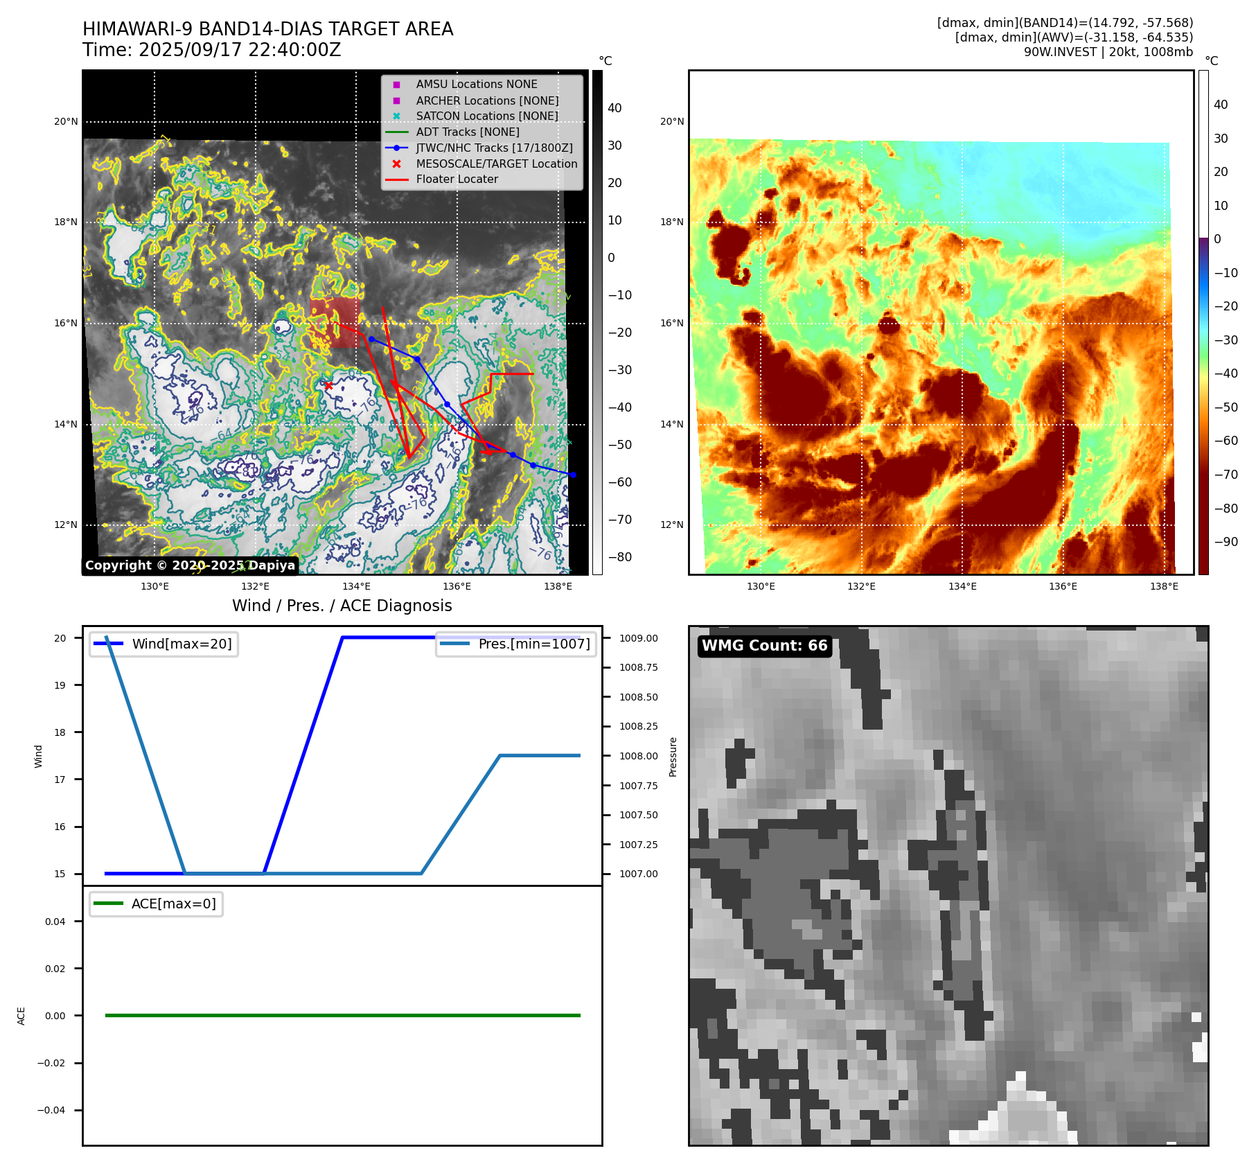This screenshot has height=1171, width=1256.
Task: Click the ADT Tracks [NONE] legend text
Action: [x=468, y=132]
